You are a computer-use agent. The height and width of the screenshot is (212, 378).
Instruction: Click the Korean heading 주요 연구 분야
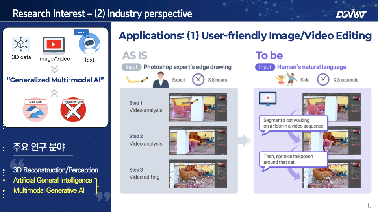pos(39,147)
